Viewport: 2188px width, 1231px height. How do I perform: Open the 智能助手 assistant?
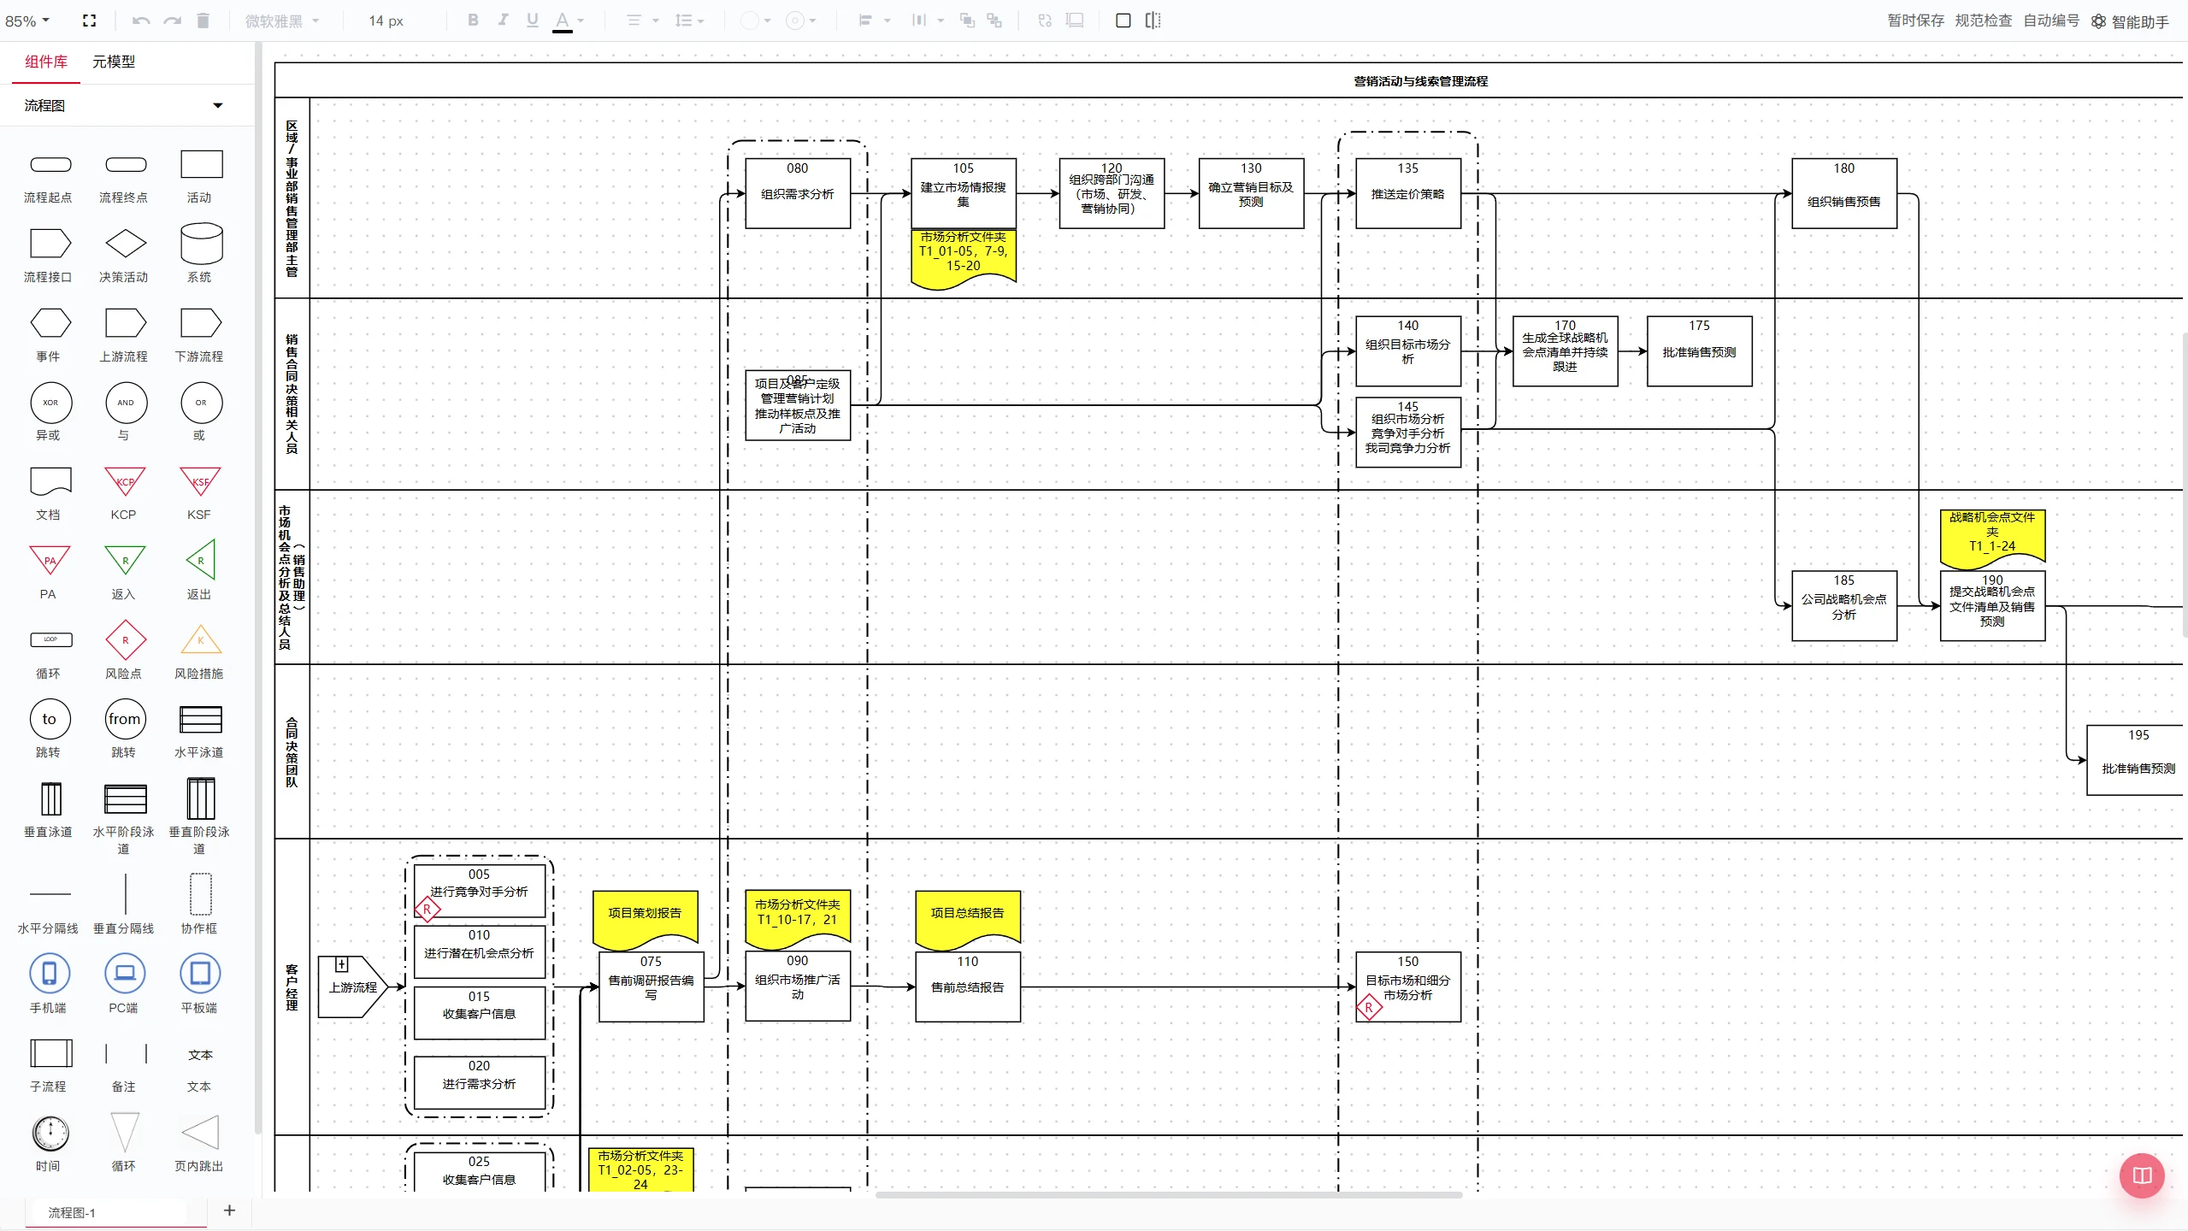click(2130, 21)
